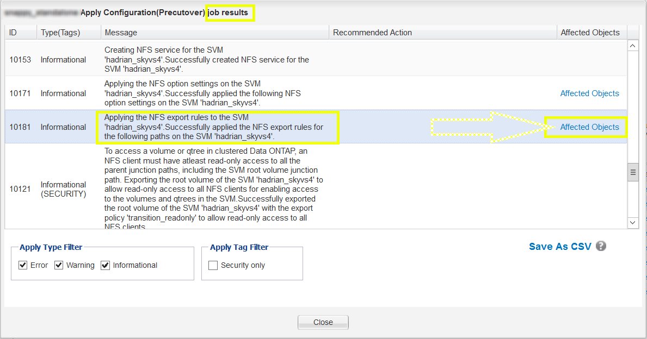647x339 pixels.
Task: Click the 'Applying the NFS export rules' message
Action: (x=213, y=127)
